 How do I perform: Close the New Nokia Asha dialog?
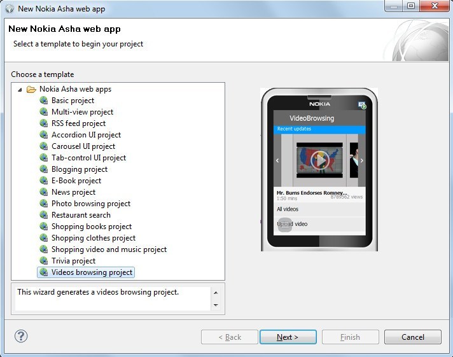pyautogui.click(x=434, y=6)
